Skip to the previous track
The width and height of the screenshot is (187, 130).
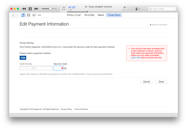[24, 9]
